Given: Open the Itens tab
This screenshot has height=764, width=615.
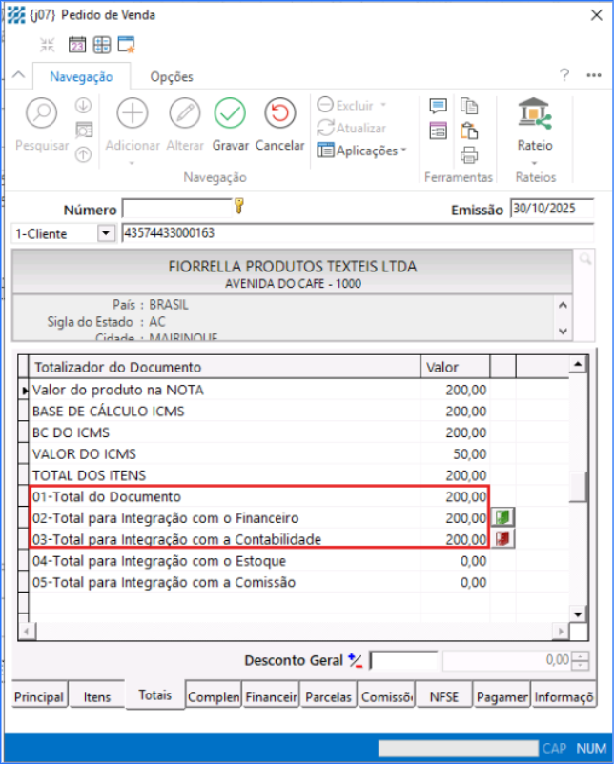Looking at the screenshot, I should click(x=97, y=697).
